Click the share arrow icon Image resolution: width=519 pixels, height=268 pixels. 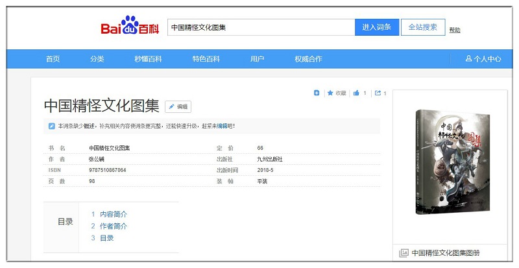378,93
